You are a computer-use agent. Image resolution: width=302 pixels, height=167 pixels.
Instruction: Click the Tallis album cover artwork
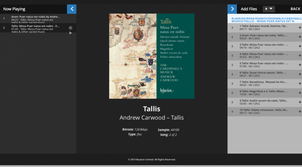pos(152,56)
